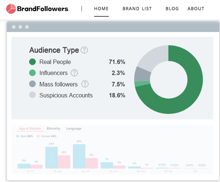Click the Male 66% legend entry
The width and height of the screenshot is (220, 182).
25,136
